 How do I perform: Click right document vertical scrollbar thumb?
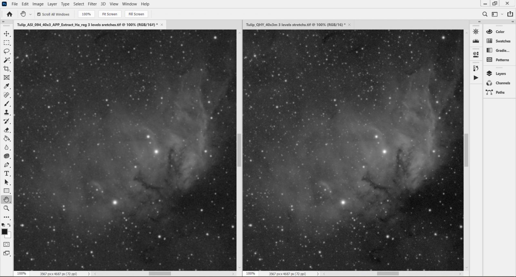point(466,150)
